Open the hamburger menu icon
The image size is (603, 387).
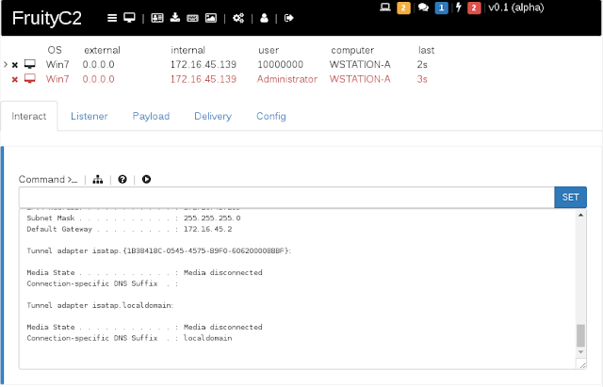click(x=112, y=18)
